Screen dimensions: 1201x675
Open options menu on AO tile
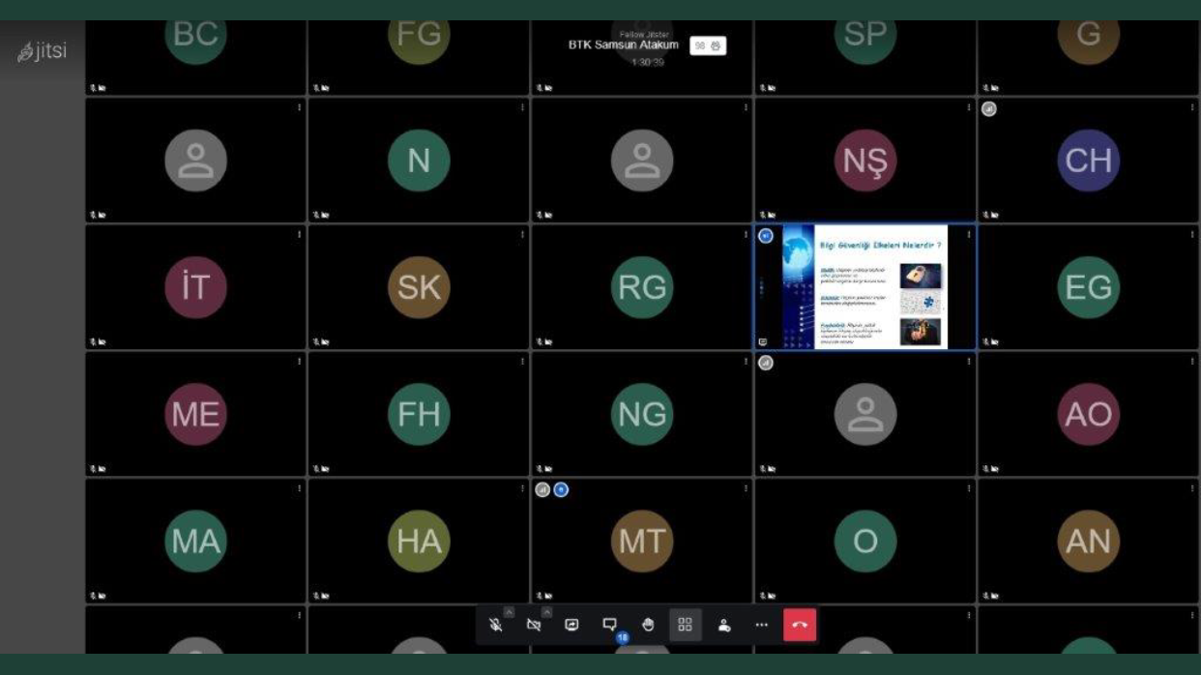pyautogui.click(x=1192, y=362)
